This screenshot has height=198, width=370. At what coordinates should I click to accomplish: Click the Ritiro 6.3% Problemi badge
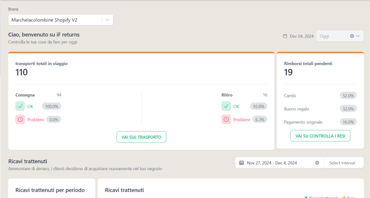(x=260, y=119)
